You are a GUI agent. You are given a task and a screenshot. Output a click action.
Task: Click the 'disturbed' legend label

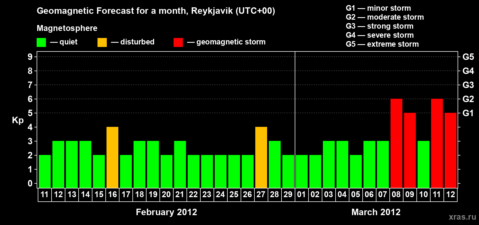tap(138, 42)
